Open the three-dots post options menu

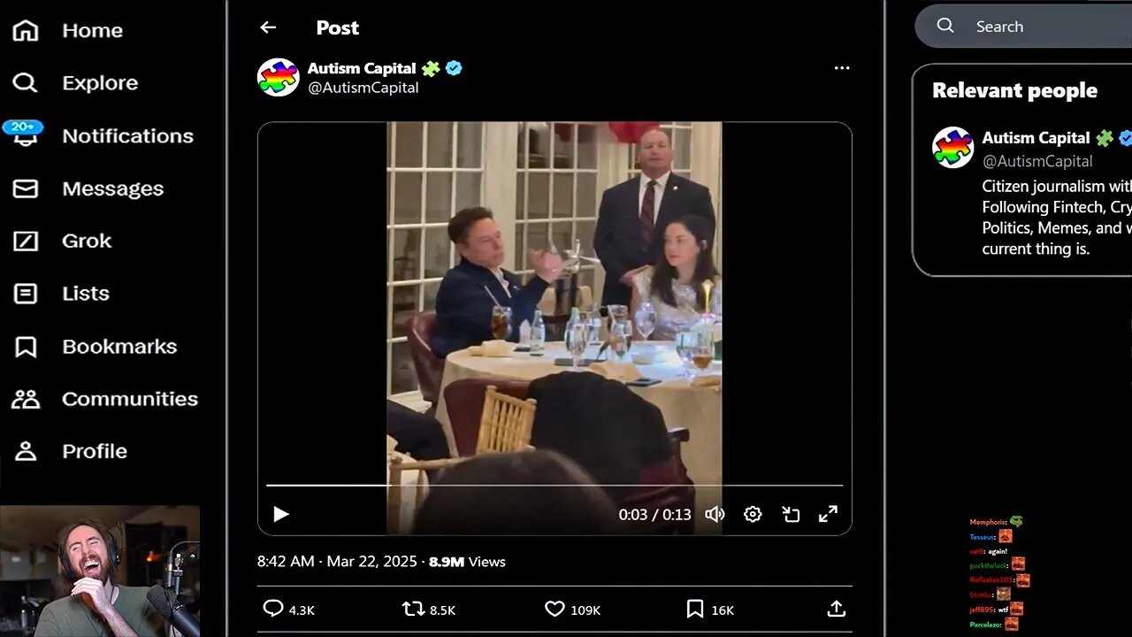pyautogui.click(x=841, y=68)
